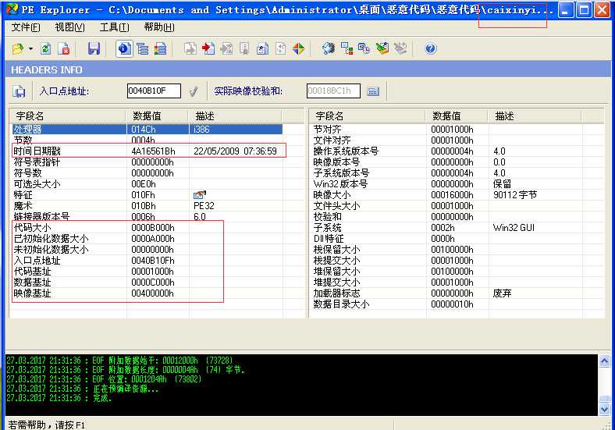Select the 已初始化数据大小 row
Screen dimensions: 615x430
(148, 239)
